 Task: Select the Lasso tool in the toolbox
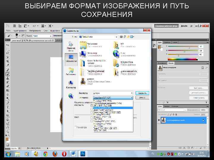point(7,53)
